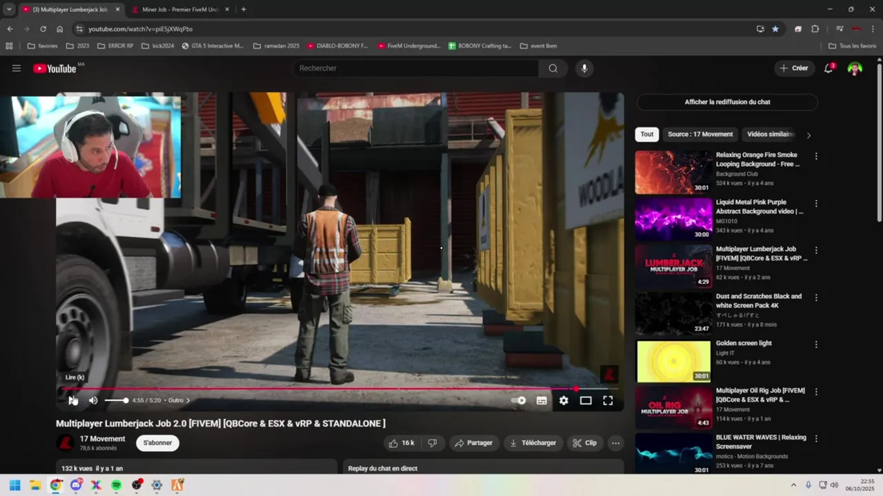The height and width of the screenshot is (496, 883).
Task: Click the Télécharger download button
Action: 533,443
